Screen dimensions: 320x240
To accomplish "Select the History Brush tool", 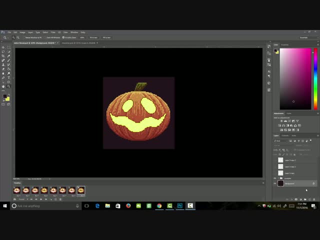I will point(9,64).
